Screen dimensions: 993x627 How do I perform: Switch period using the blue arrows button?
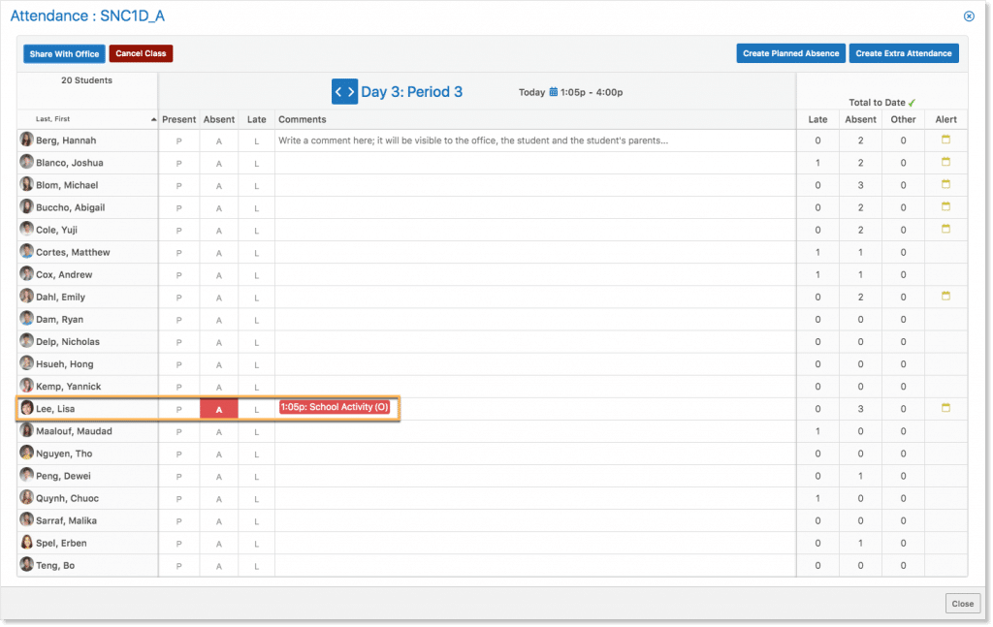344,92
